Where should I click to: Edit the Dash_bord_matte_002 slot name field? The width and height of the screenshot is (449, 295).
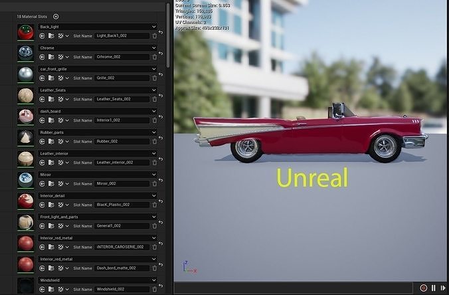(122, 268)
